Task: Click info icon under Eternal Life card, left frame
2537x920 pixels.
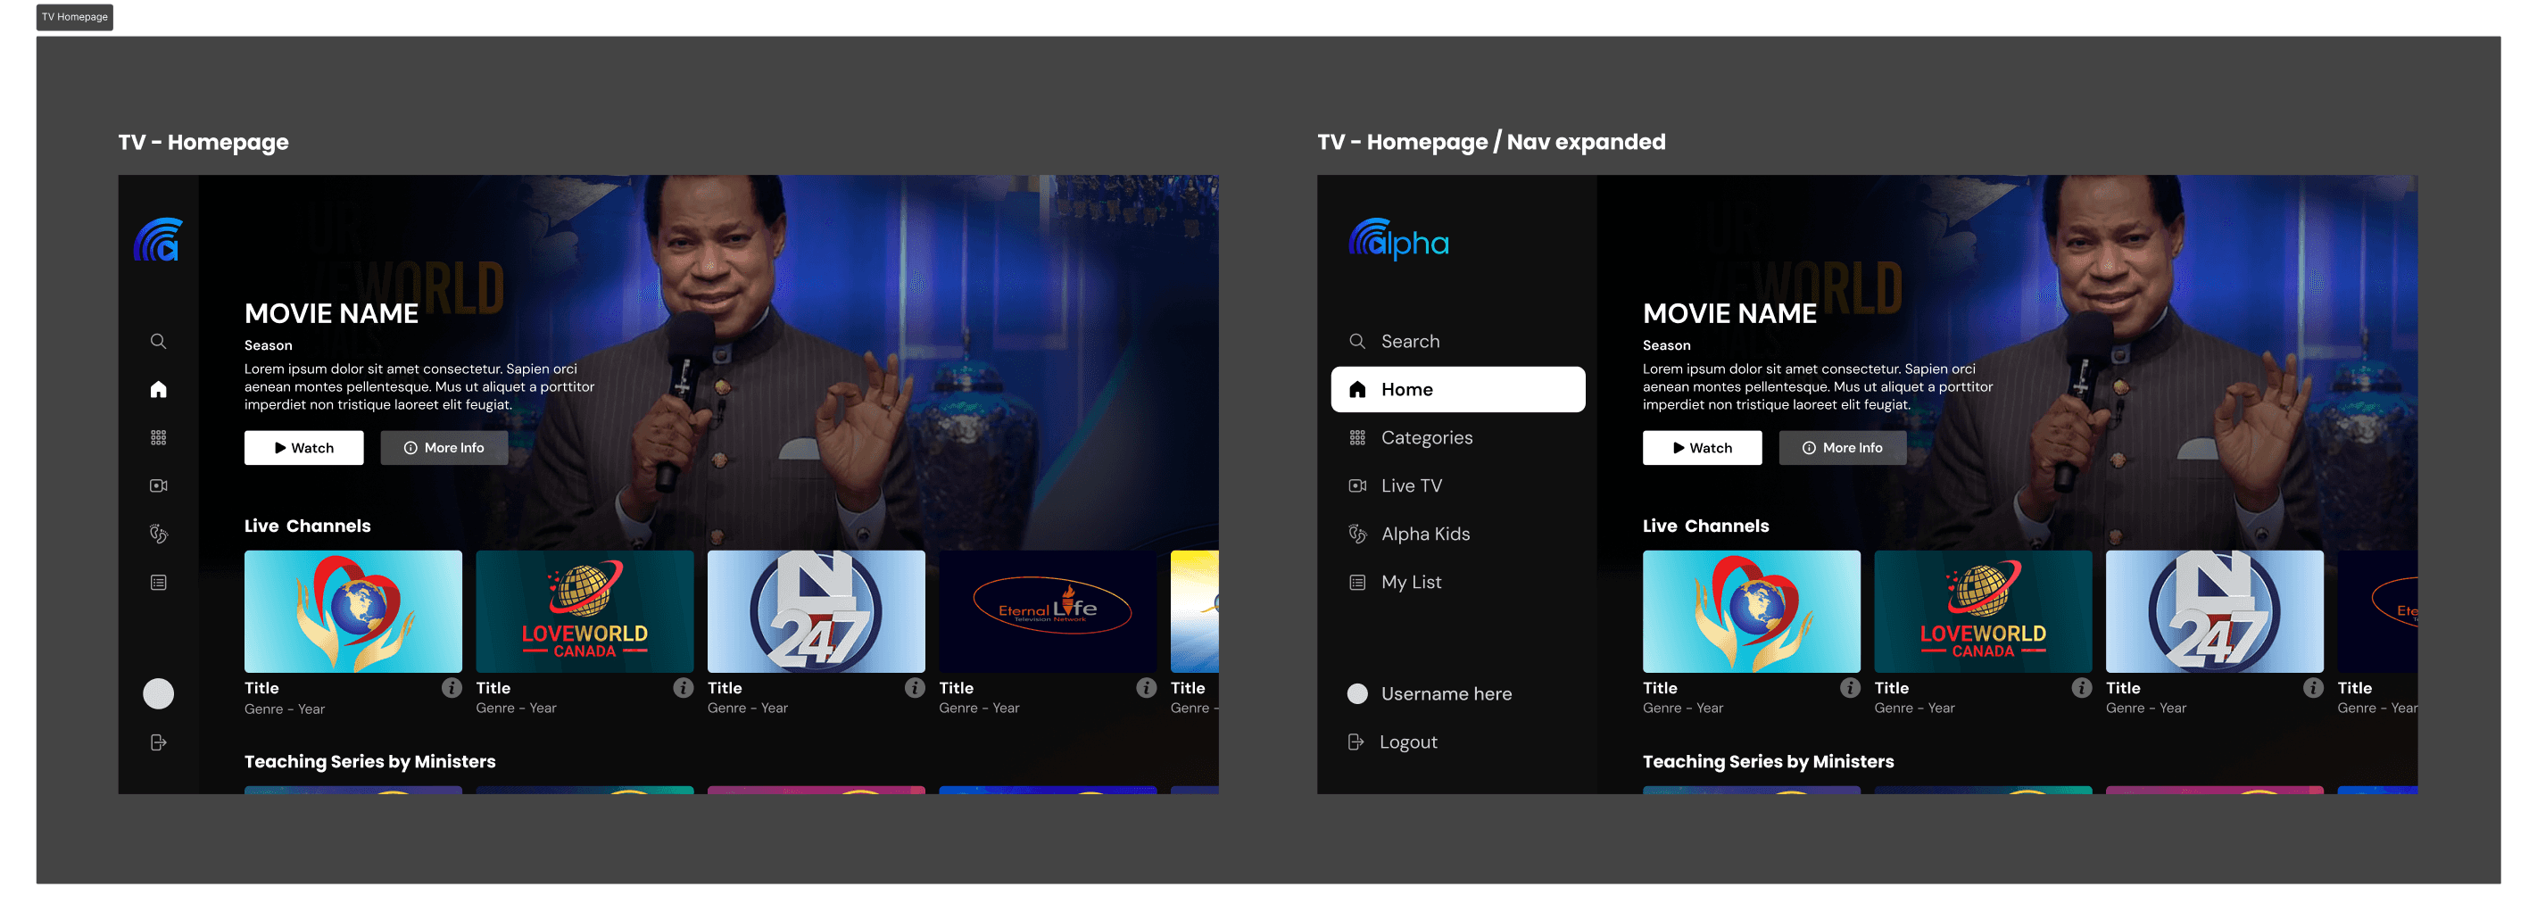Action: coord(1146,687)
